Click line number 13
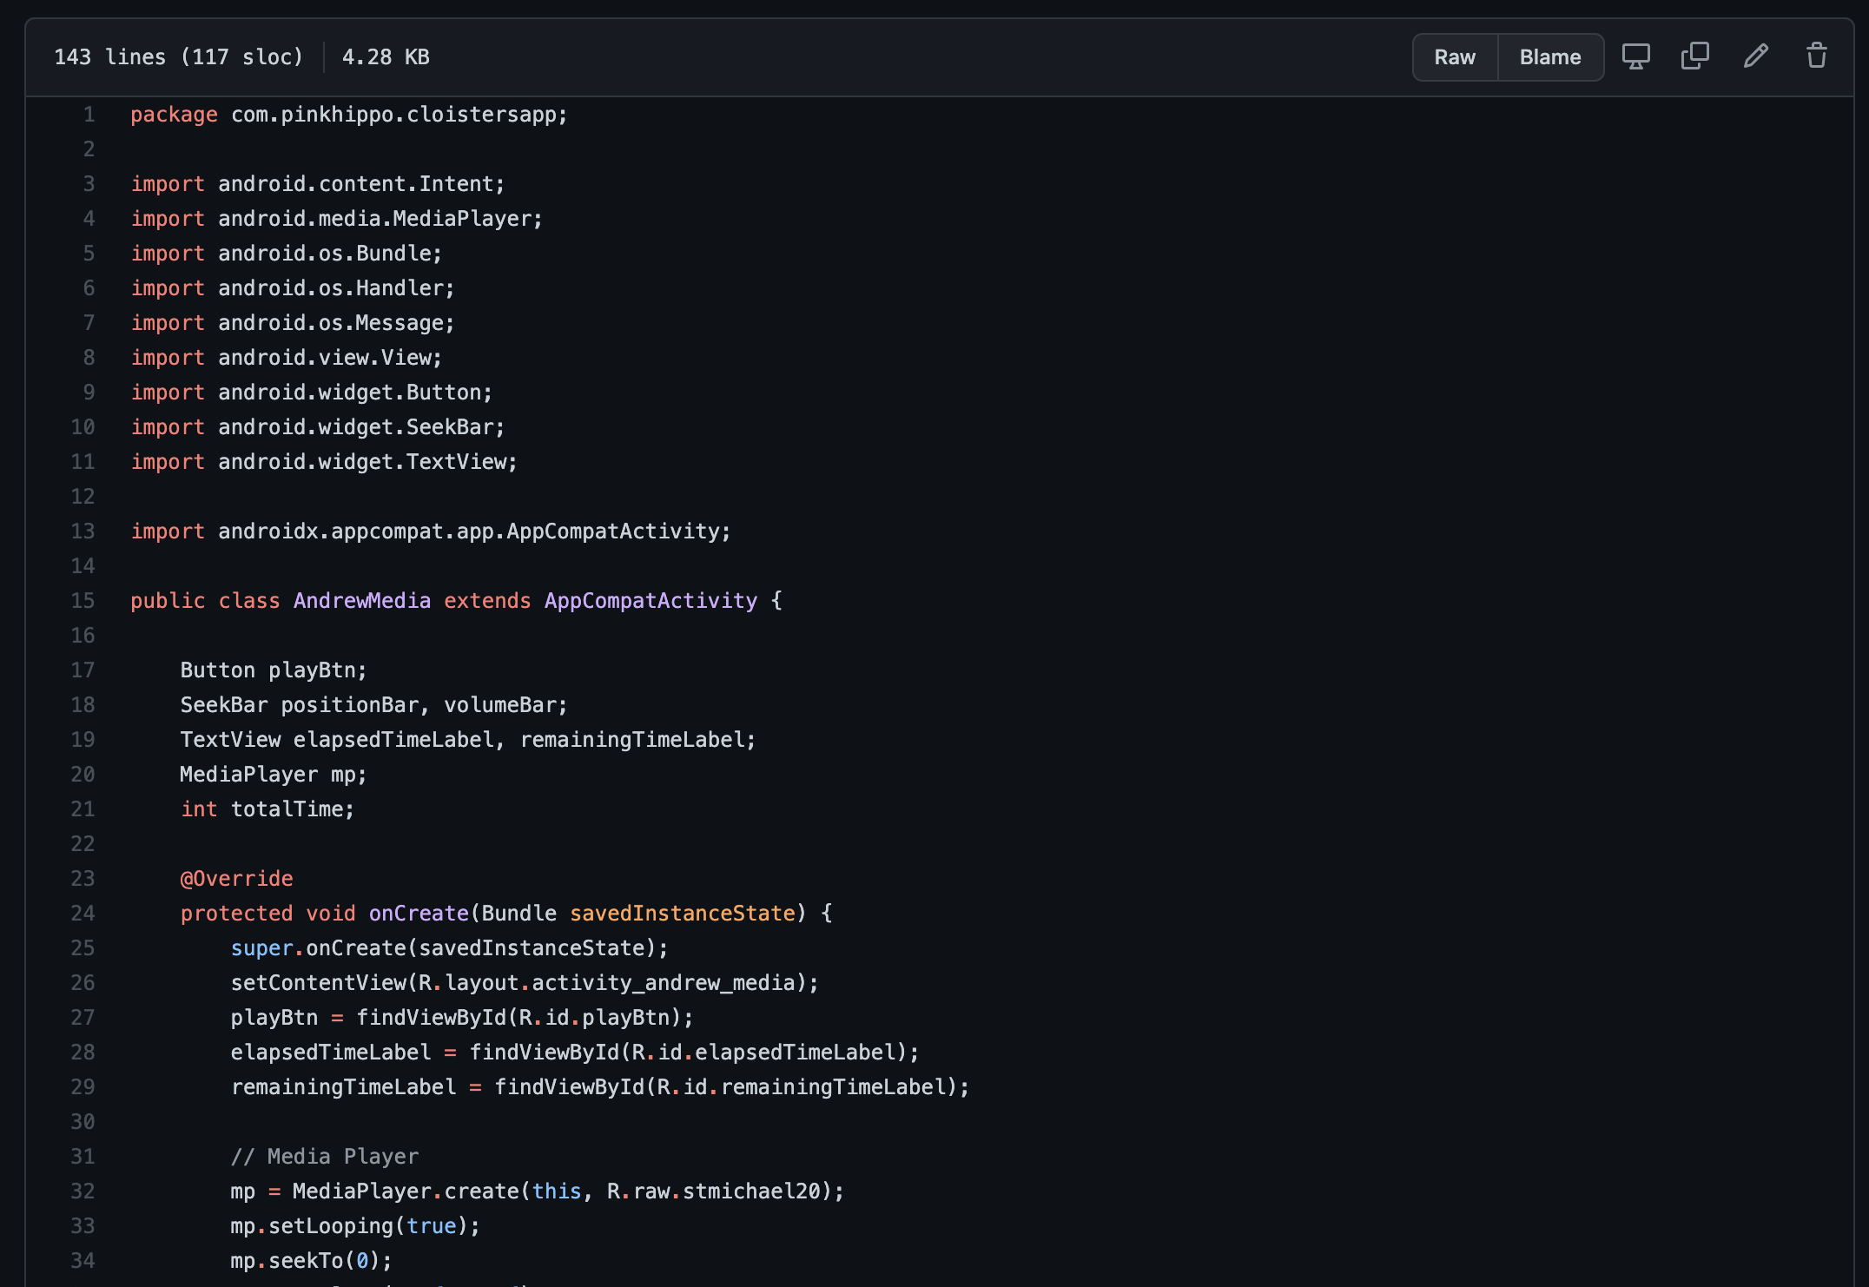Screen dimensions: 1869x1287 click(x=83, y=531)
